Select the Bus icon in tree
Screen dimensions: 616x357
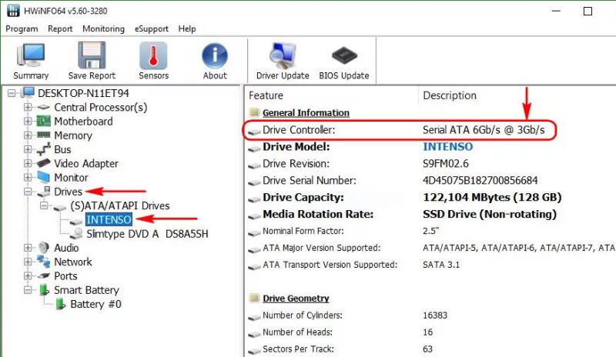click(44, 148)
